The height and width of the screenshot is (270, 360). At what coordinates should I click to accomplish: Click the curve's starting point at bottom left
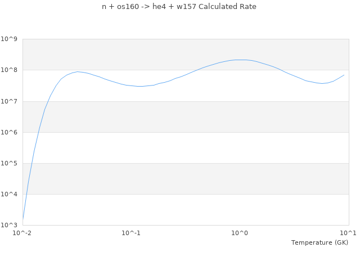click(22, 219)
